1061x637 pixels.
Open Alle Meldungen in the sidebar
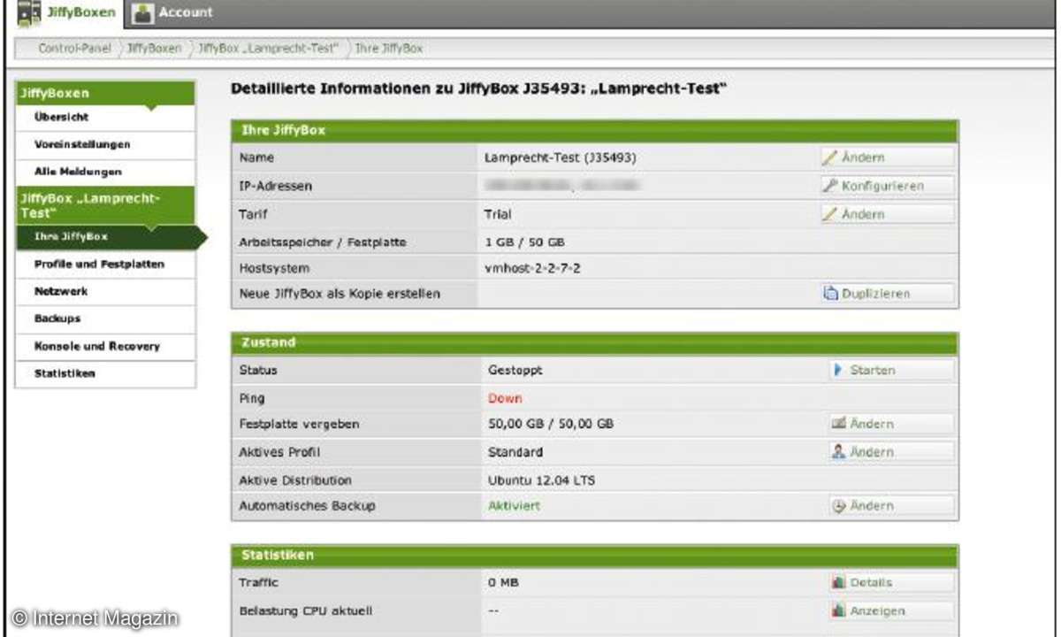(x=105, y=172)
